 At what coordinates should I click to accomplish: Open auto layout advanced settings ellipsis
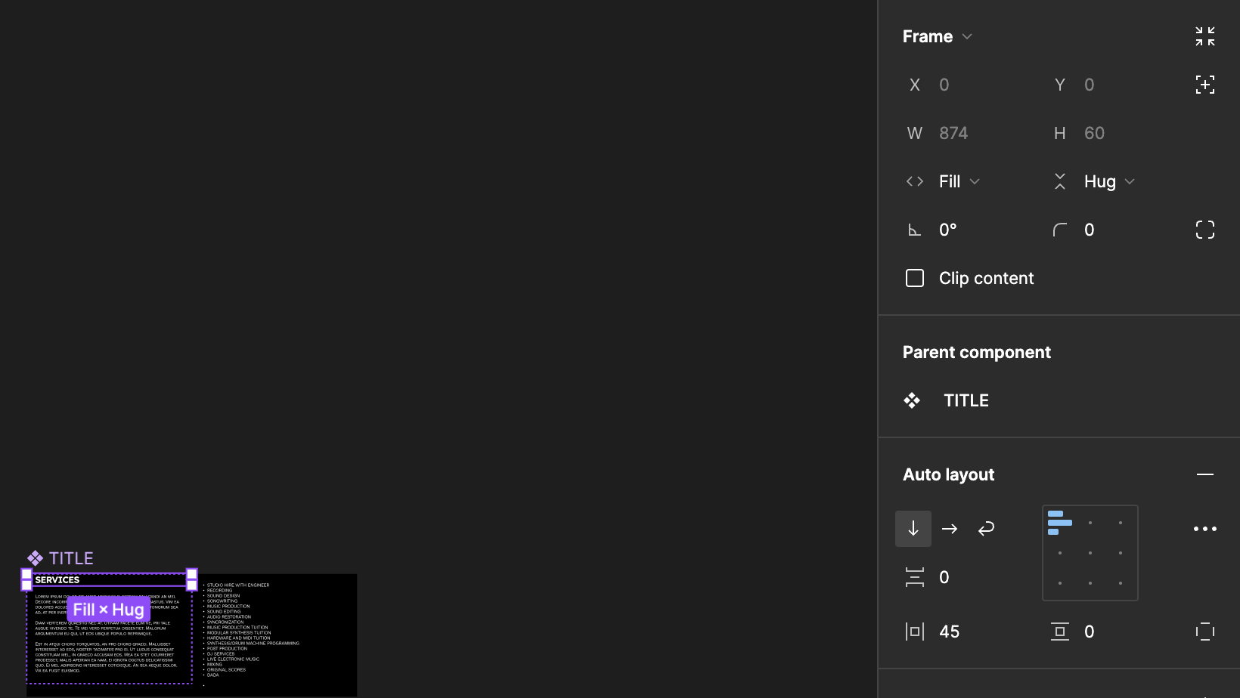point(1205,529)
